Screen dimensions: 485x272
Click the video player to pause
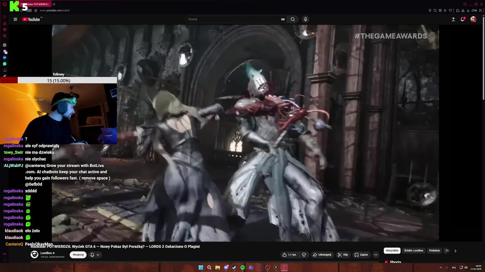pos(245,133)
